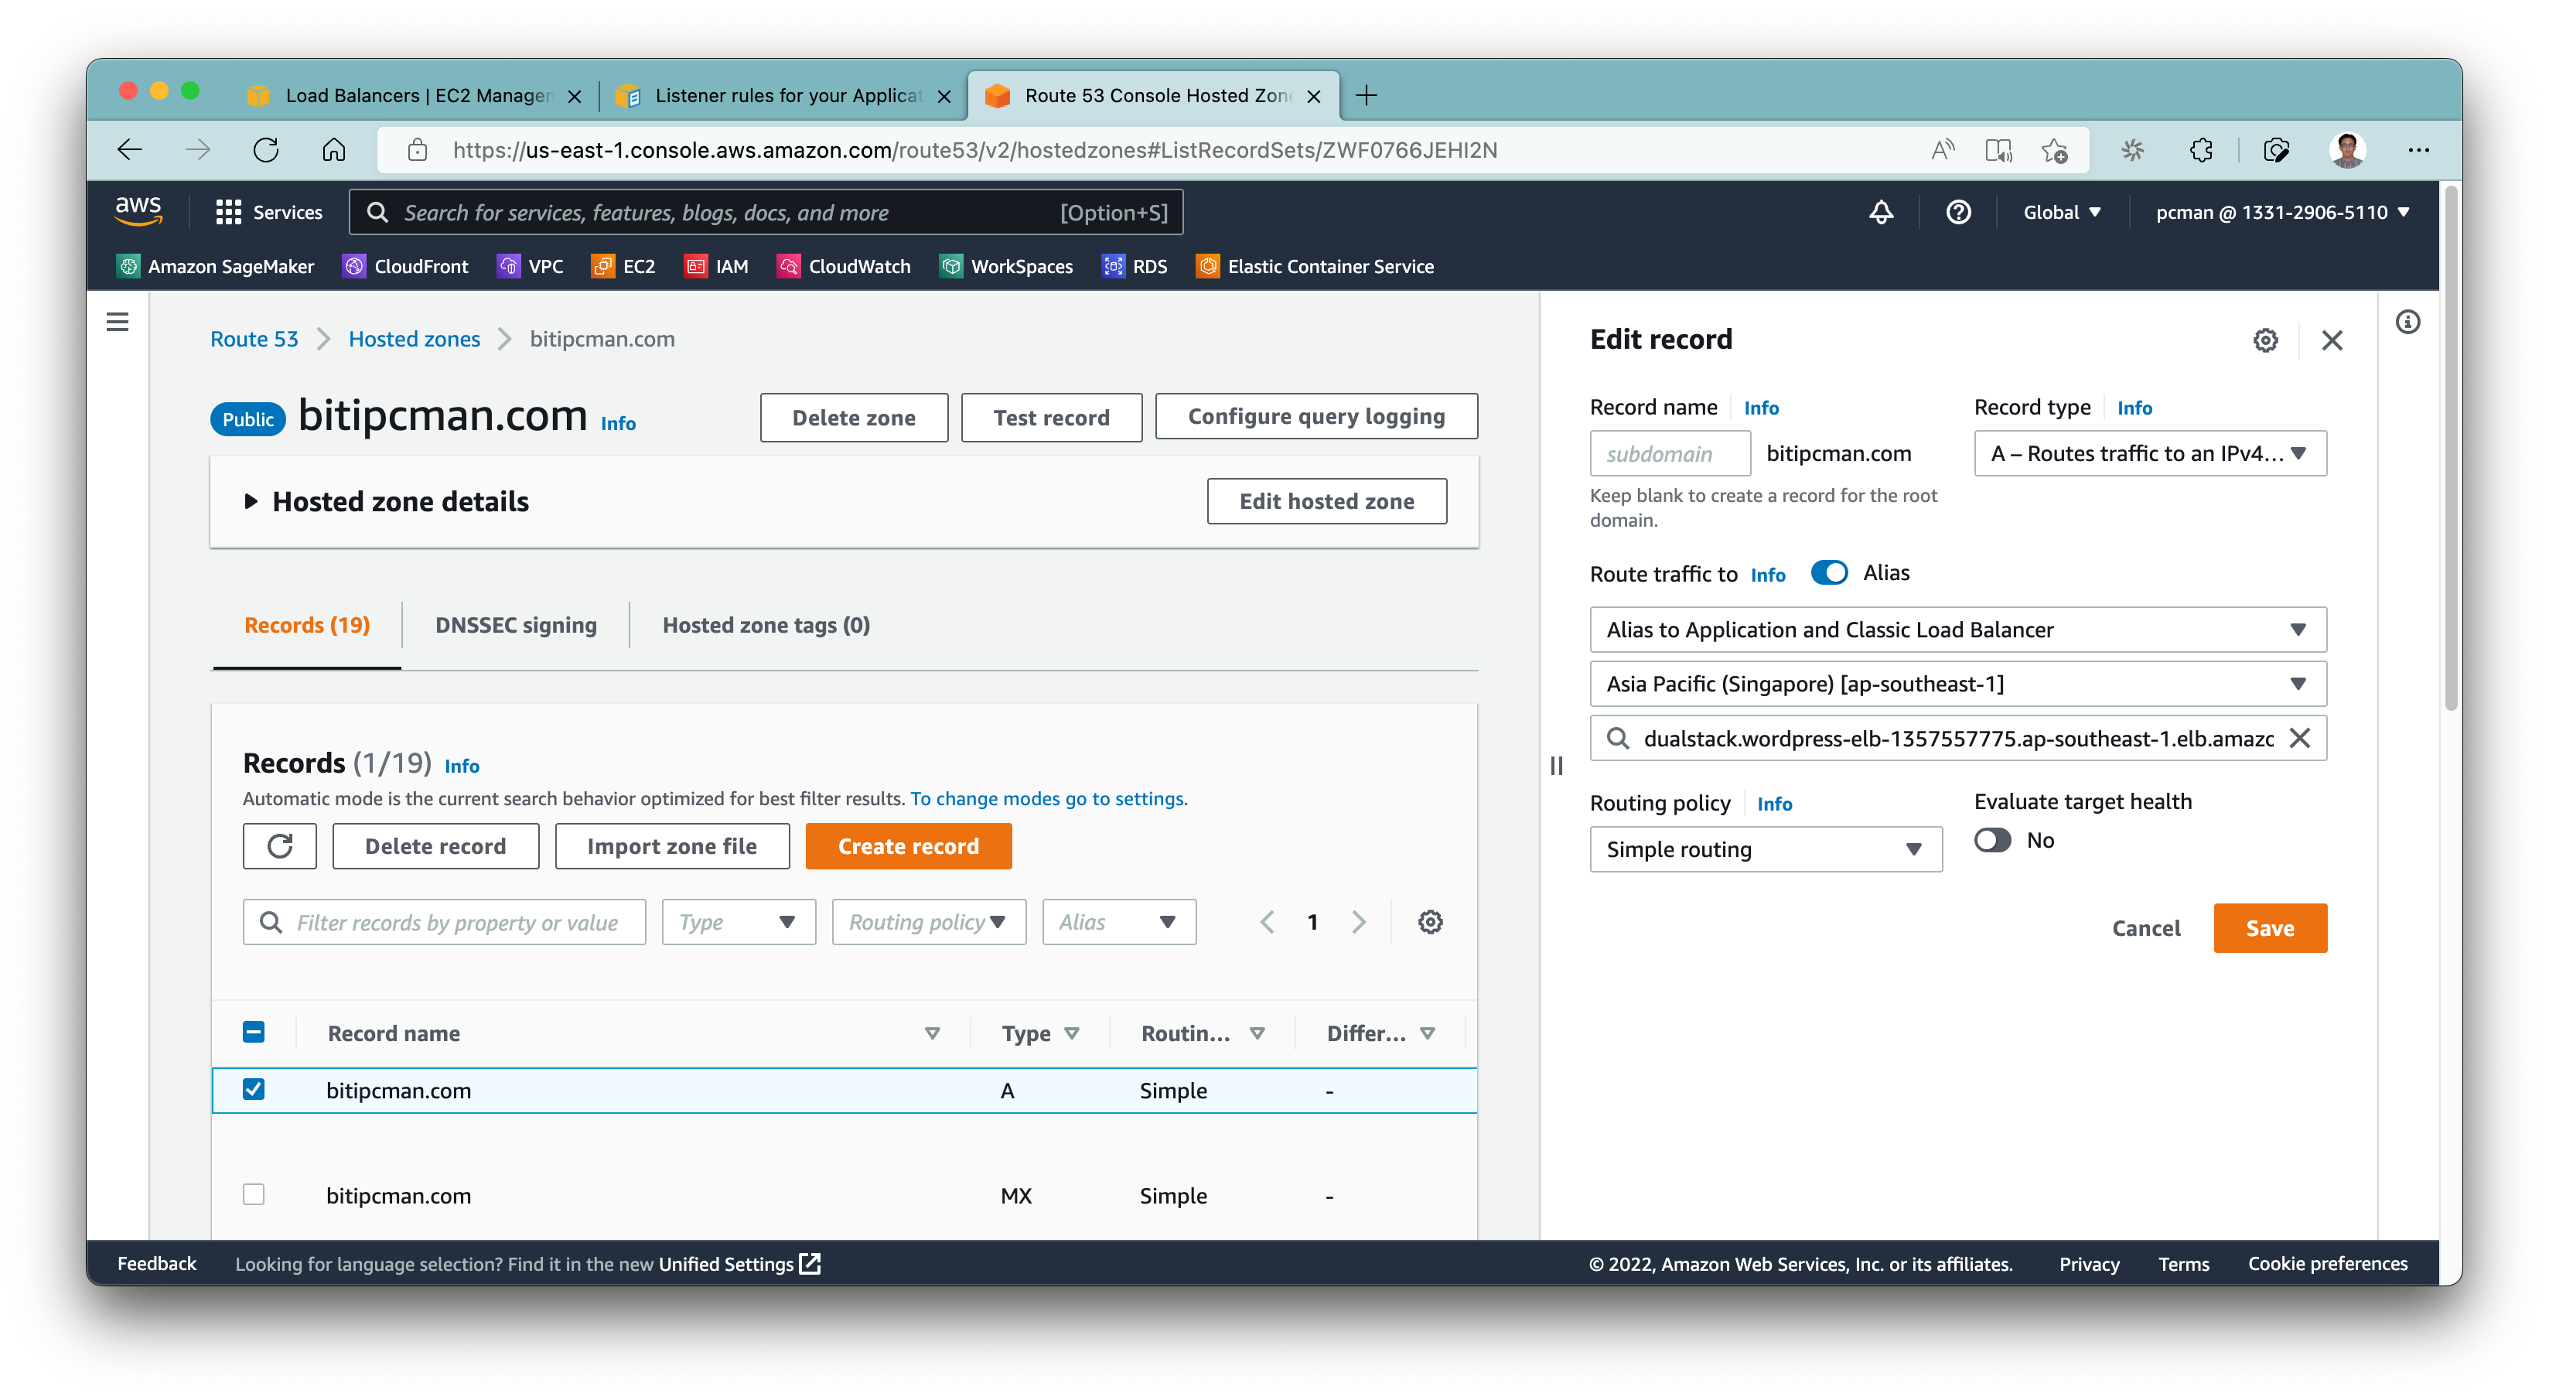Viewport: 2549px width, 1400px height.
Task: Click the Save button
Action: (x=2269, y=928)
